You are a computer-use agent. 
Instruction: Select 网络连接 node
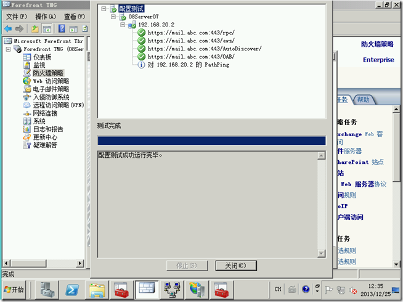[x=45, y=113]
